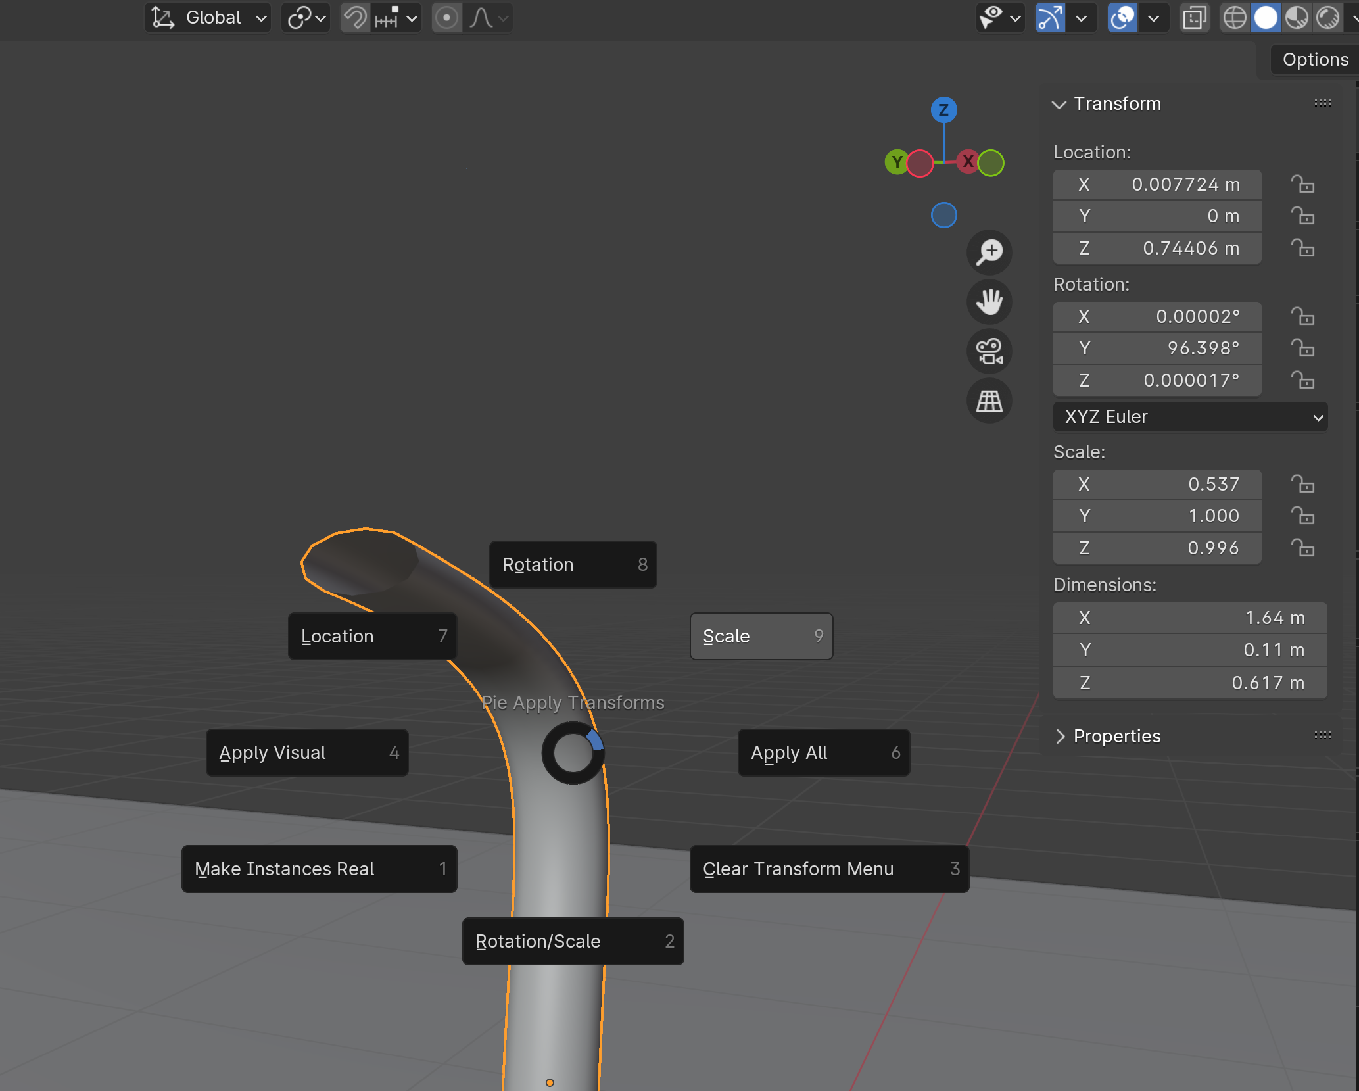Click the Scale Y field 1.000
The height and width of the screenshot is (1091, 1359).
pos(1157,516)
